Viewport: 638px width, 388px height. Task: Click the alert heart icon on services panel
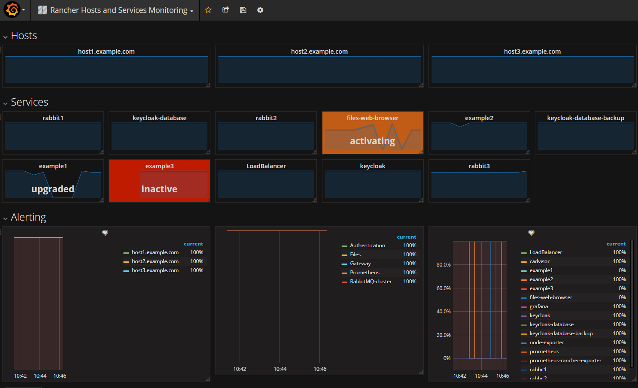tap(531, 233)
